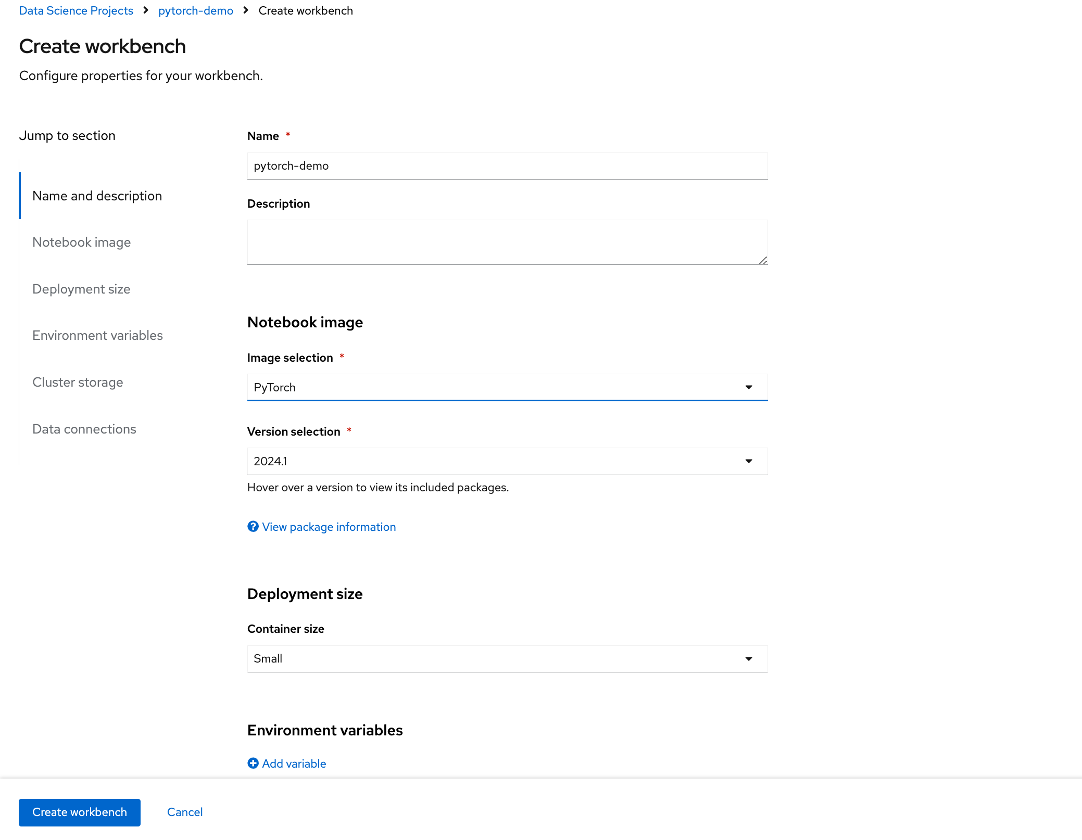Open the Small container size dropdown
The width and height of the screenshot is (1082, 840).
pyautogui.click(x=507, y=659)
